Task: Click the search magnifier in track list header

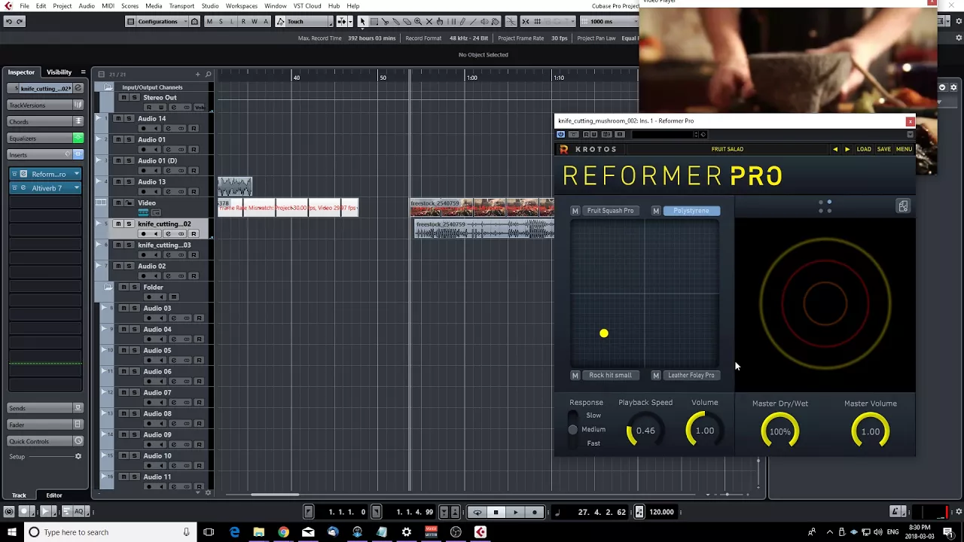Action: (209, 74)
